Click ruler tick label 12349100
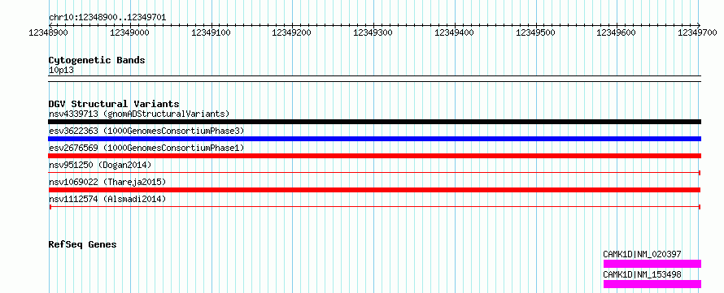 (x=211, y=32)
